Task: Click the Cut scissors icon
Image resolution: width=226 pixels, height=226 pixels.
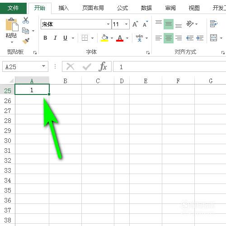Action: 26,20
